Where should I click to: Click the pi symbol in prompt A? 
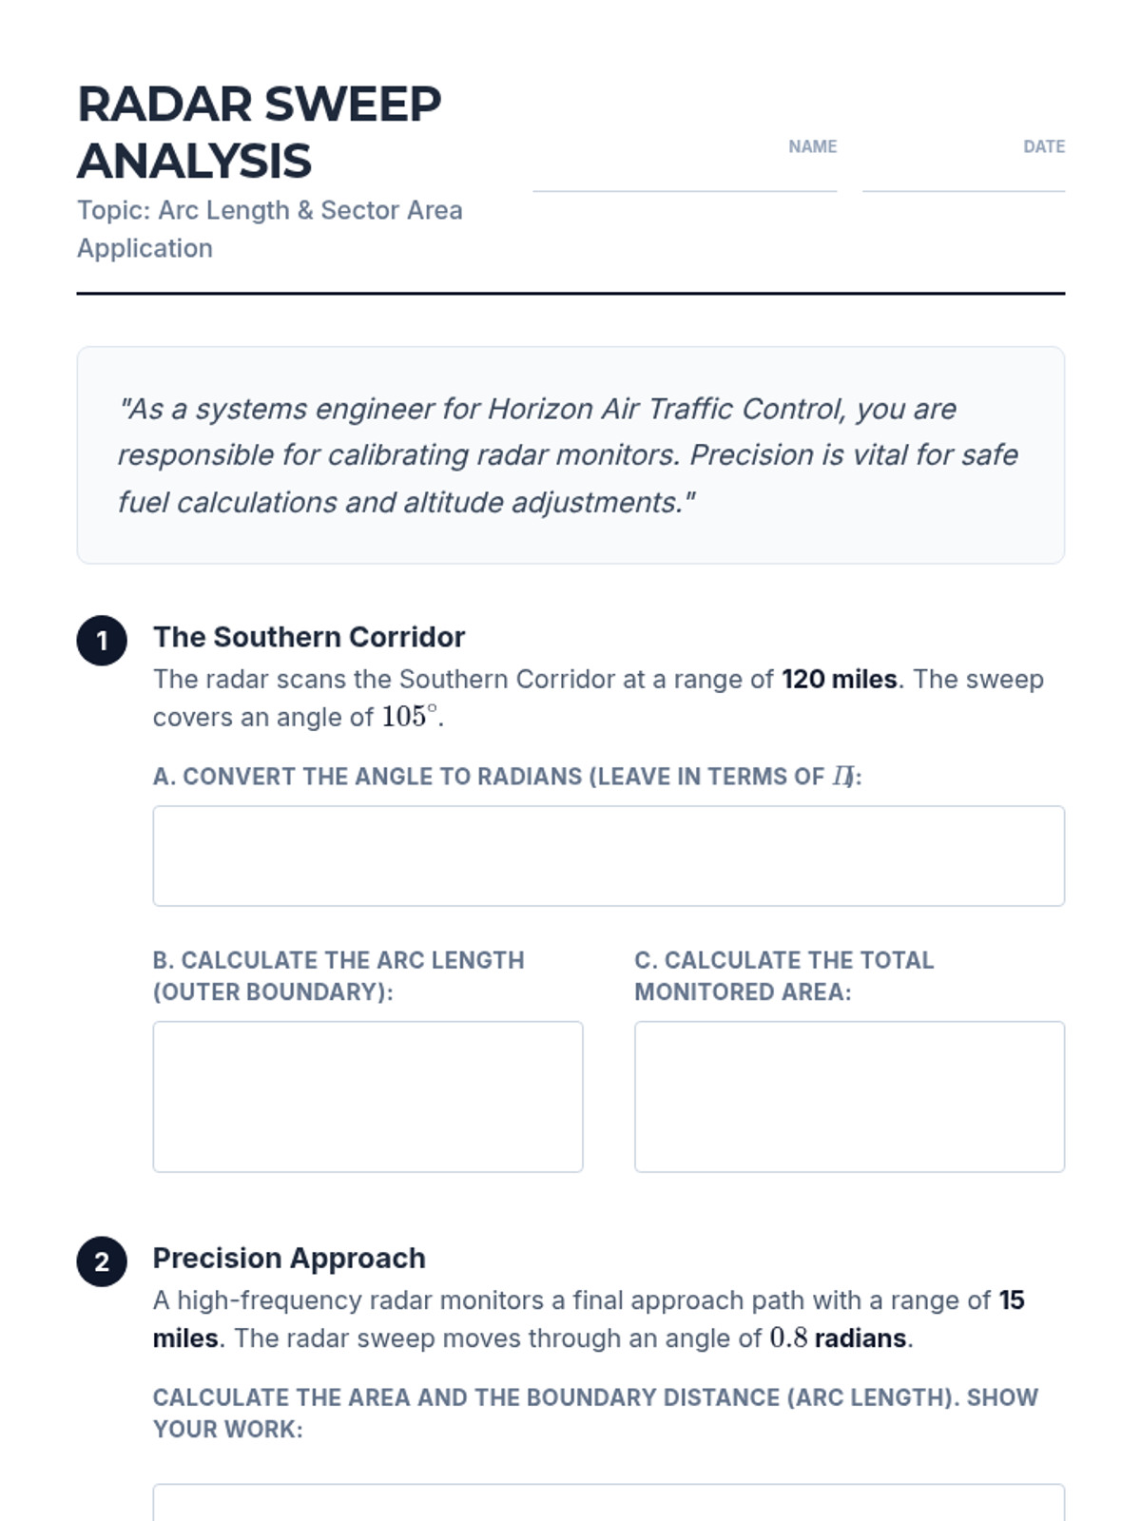click(842, 777)
